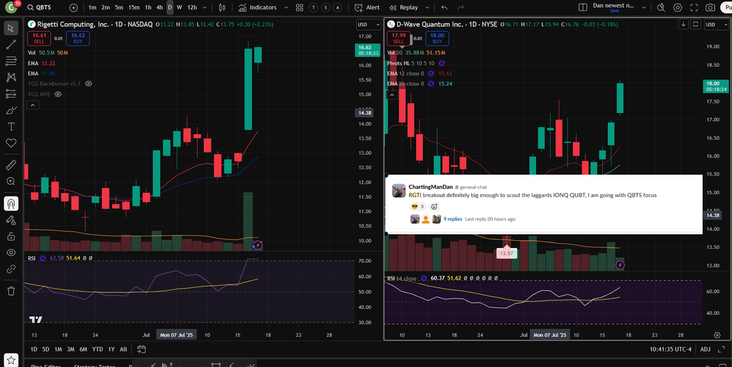Click the purple lightning event marker on Rigetti chart
Screen dimensions: 732x367
(x=257, y=245)
